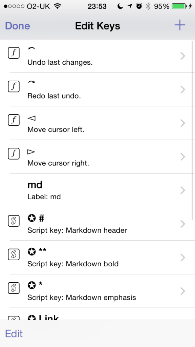Tap the Edit Keys title

tap(97, 26)
